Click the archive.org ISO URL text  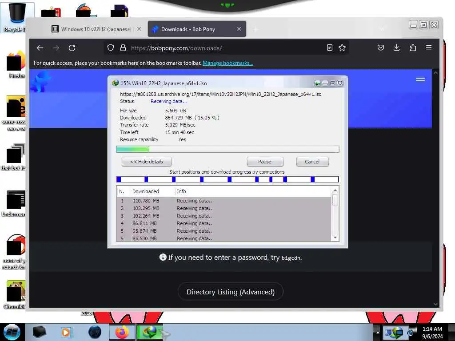click(220, 94)
